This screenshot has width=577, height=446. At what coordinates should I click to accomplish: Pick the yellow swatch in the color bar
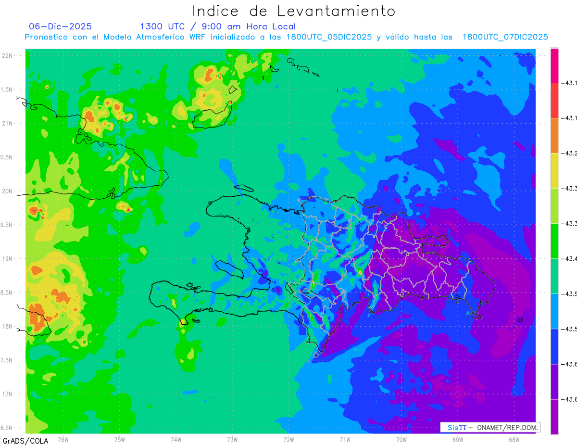click(554, 171)
